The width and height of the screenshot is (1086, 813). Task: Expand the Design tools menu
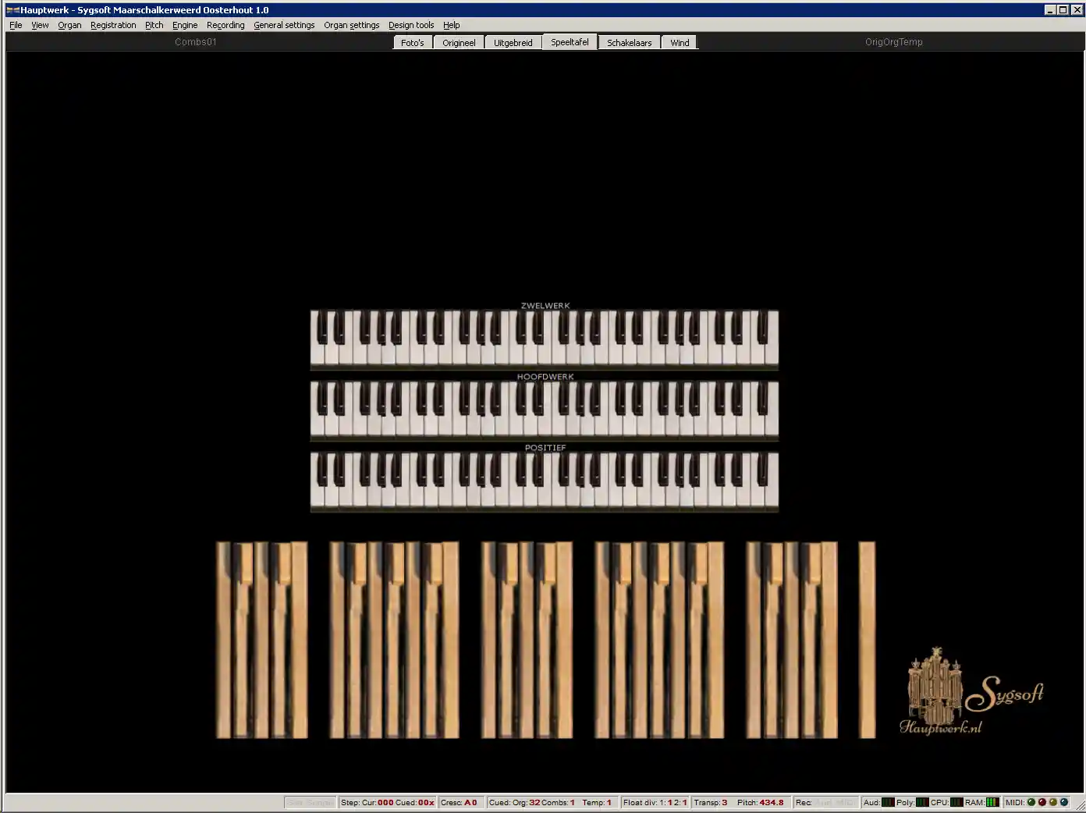point(411,25)
